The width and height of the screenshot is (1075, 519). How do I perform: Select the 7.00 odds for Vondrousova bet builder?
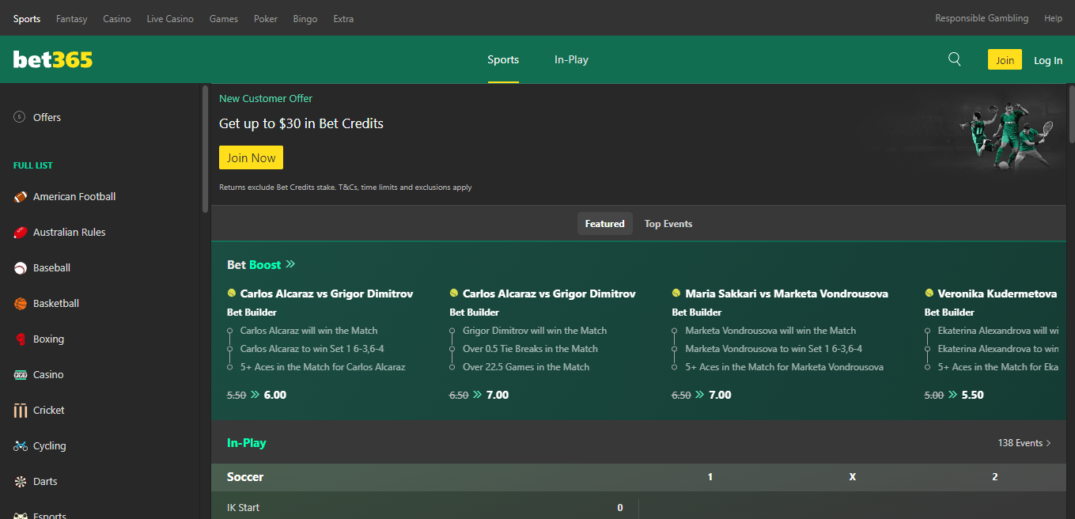(720, 395)
